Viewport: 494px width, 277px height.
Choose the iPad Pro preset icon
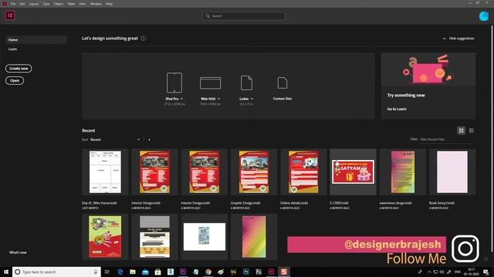(174, 82)
